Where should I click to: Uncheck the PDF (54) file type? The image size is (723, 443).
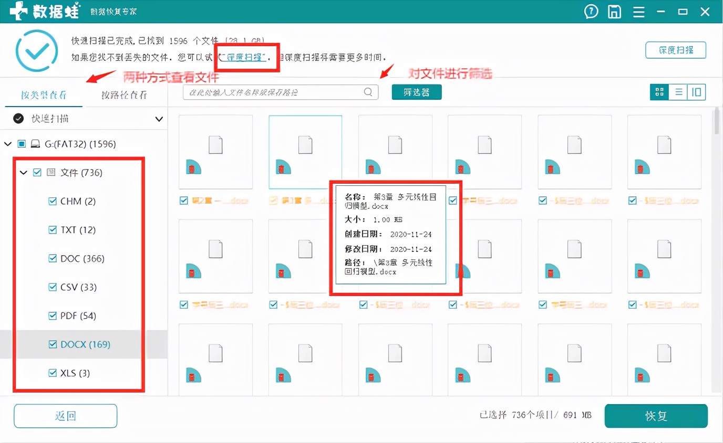tap(52, 315)
